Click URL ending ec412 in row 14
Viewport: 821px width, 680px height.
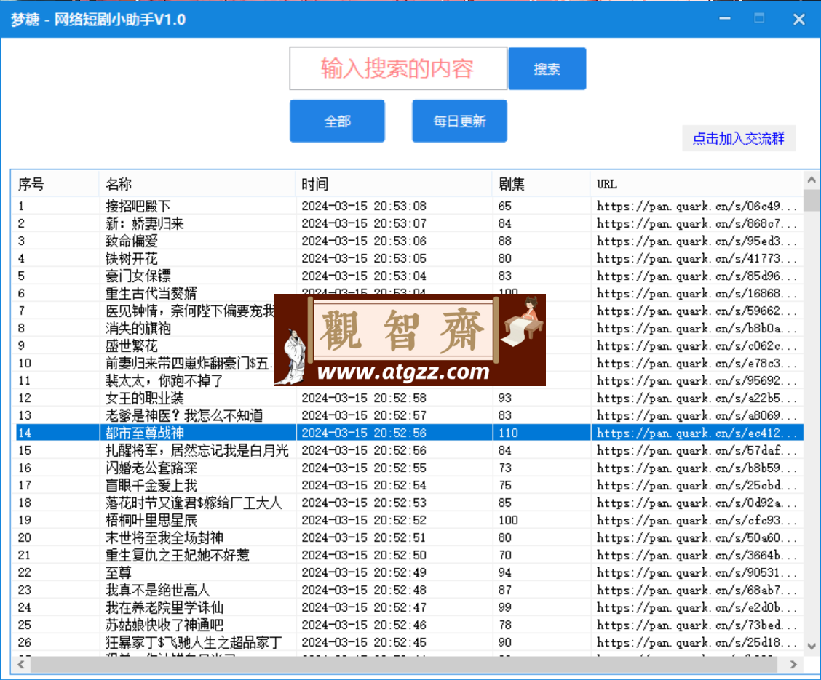pyautogui.click(x=697, y=433)
